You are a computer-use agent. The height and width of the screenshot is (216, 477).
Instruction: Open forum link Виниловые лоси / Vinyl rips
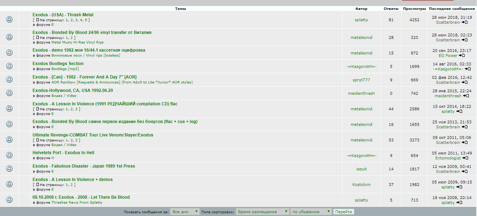click(x=86, y=56)
